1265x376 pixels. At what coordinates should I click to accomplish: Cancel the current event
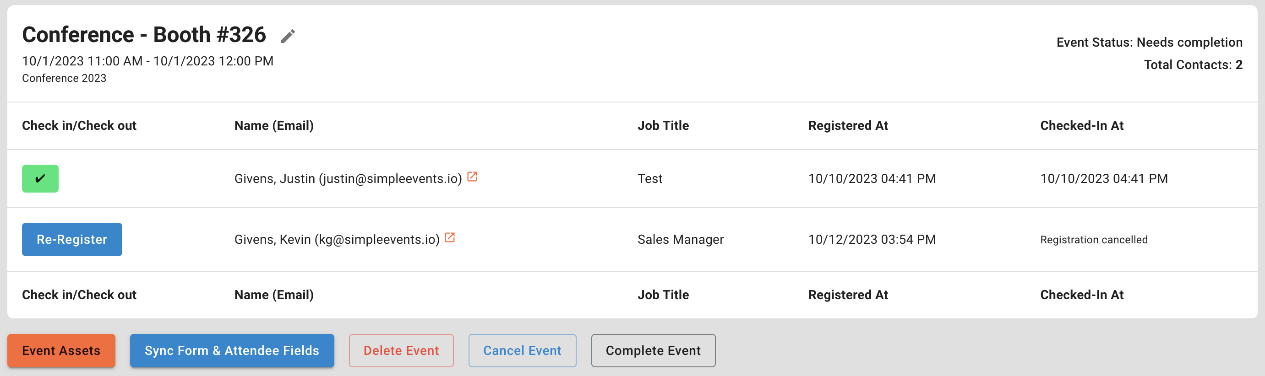coord(522,350)
